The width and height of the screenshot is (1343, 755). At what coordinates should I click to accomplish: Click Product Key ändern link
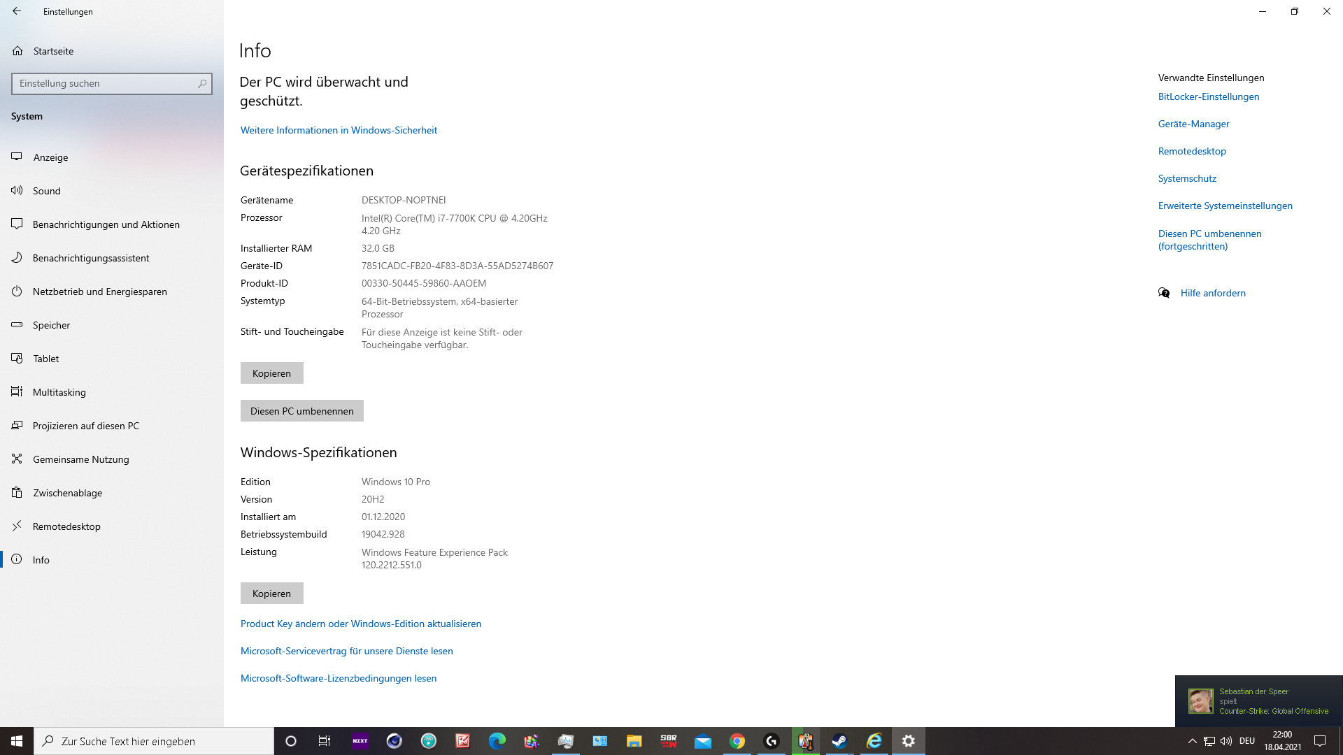click(x=360, y=624)
